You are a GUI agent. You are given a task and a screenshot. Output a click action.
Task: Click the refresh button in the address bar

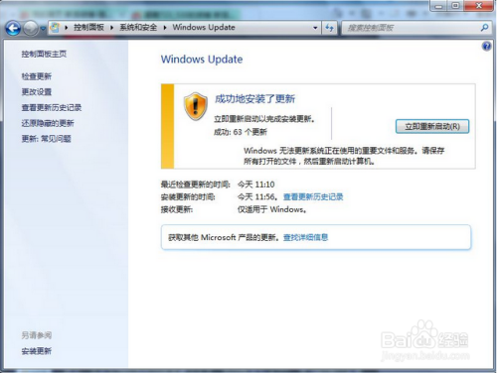[329, 28]
